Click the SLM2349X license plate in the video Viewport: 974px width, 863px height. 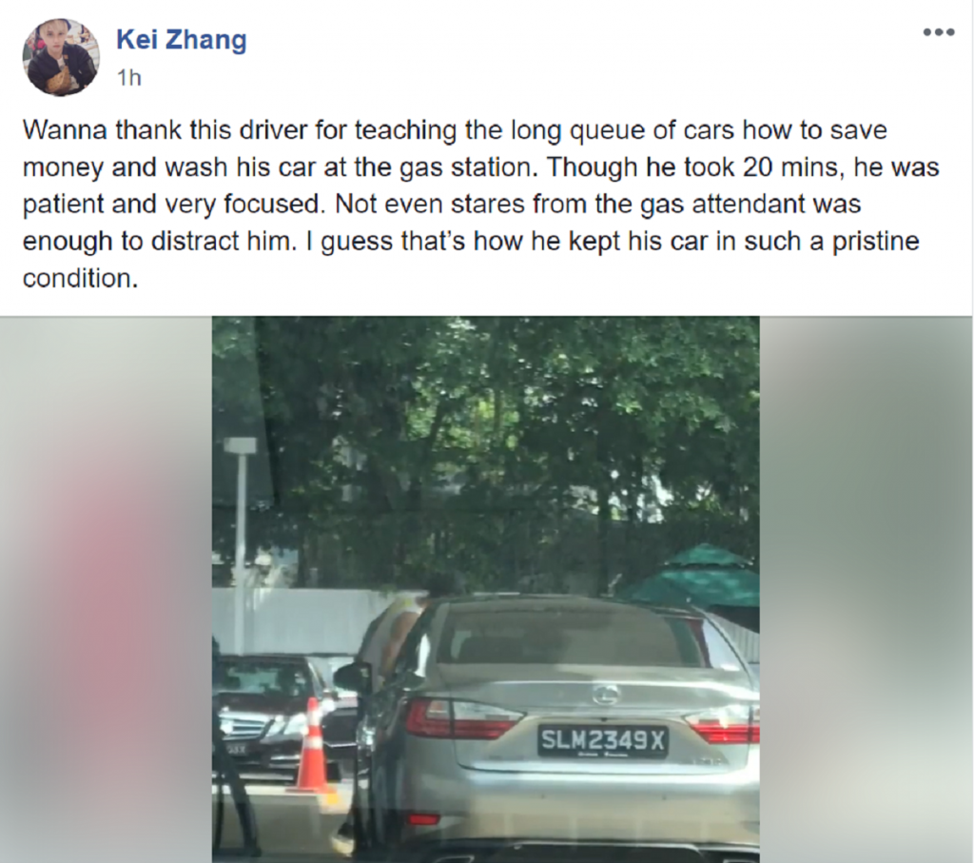click(602, 740)
